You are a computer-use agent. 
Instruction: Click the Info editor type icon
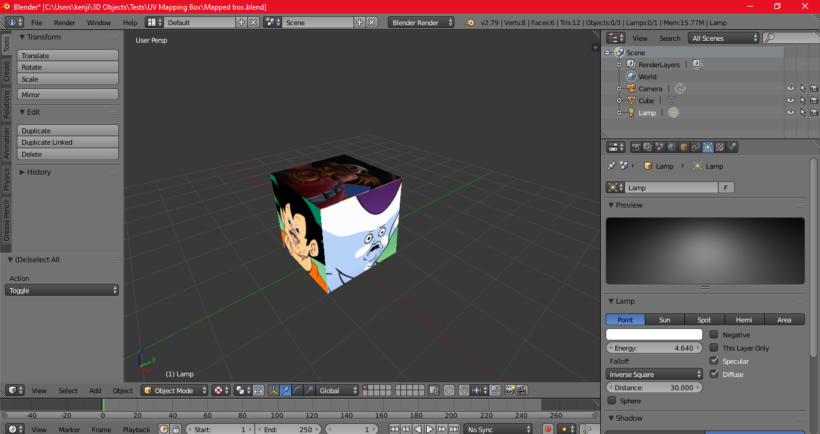click(14, 22)
